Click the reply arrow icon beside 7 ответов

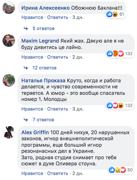tap(26, 120)
